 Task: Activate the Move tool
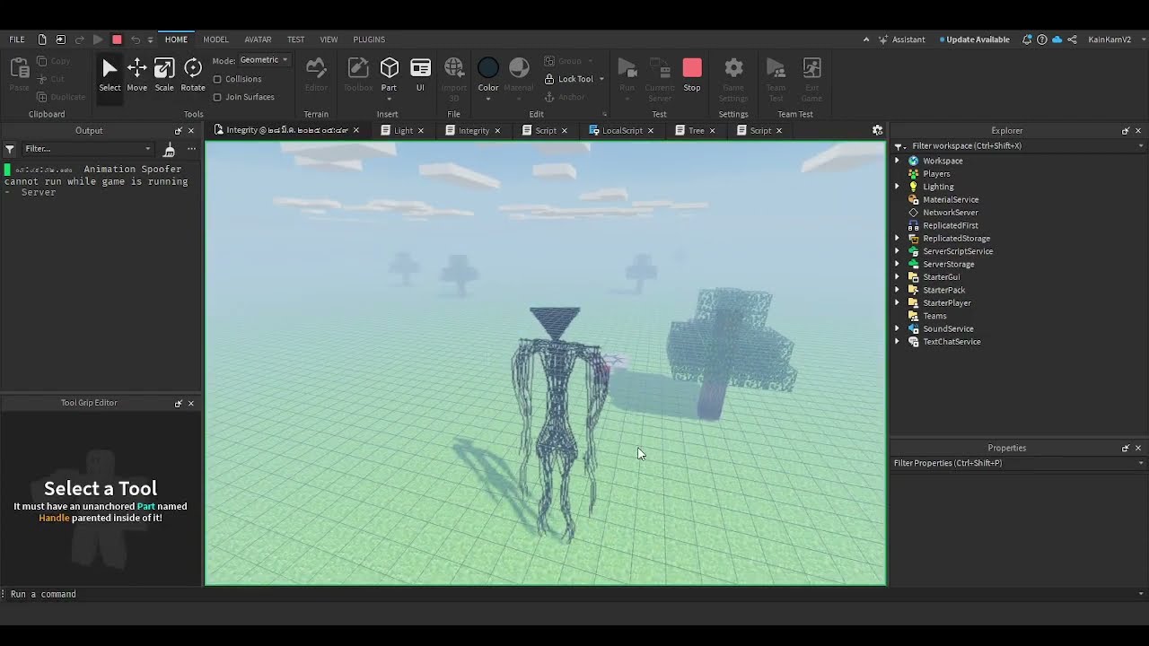click(x=136, y=74)
